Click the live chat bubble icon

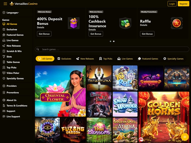pos(185,137)
